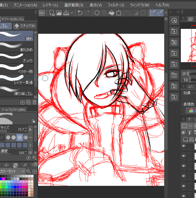Open layer color dropdown in layer panel
Viewport: 196px width, 198px height.
187,126
